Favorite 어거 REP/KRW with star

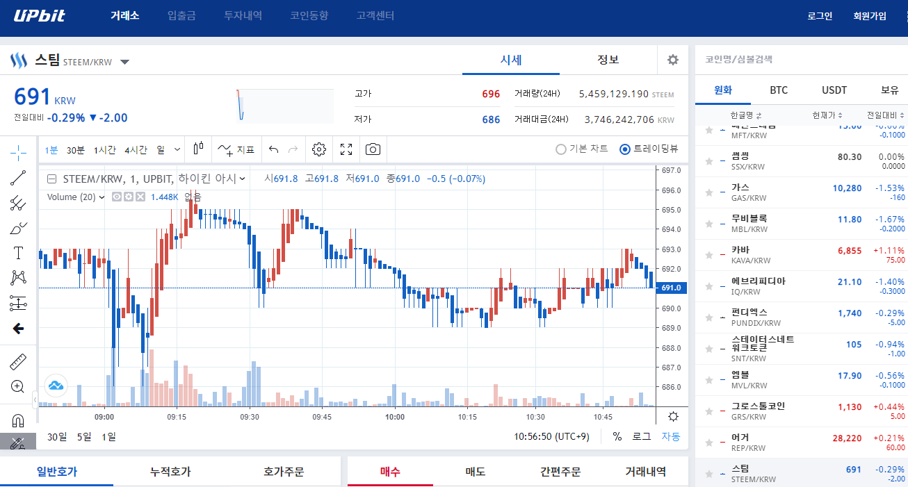coord(709,443)
